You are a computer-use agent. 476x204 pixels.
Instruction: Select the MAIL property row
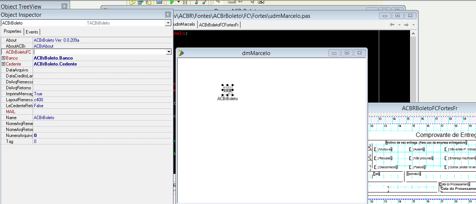coord(86,112)
